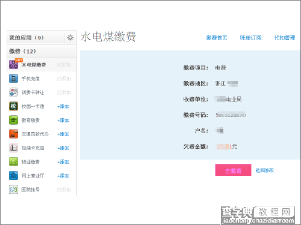This screenshot has height=225, width=301.
Task: Open the 代扣管理 tab
Action: 285,38
